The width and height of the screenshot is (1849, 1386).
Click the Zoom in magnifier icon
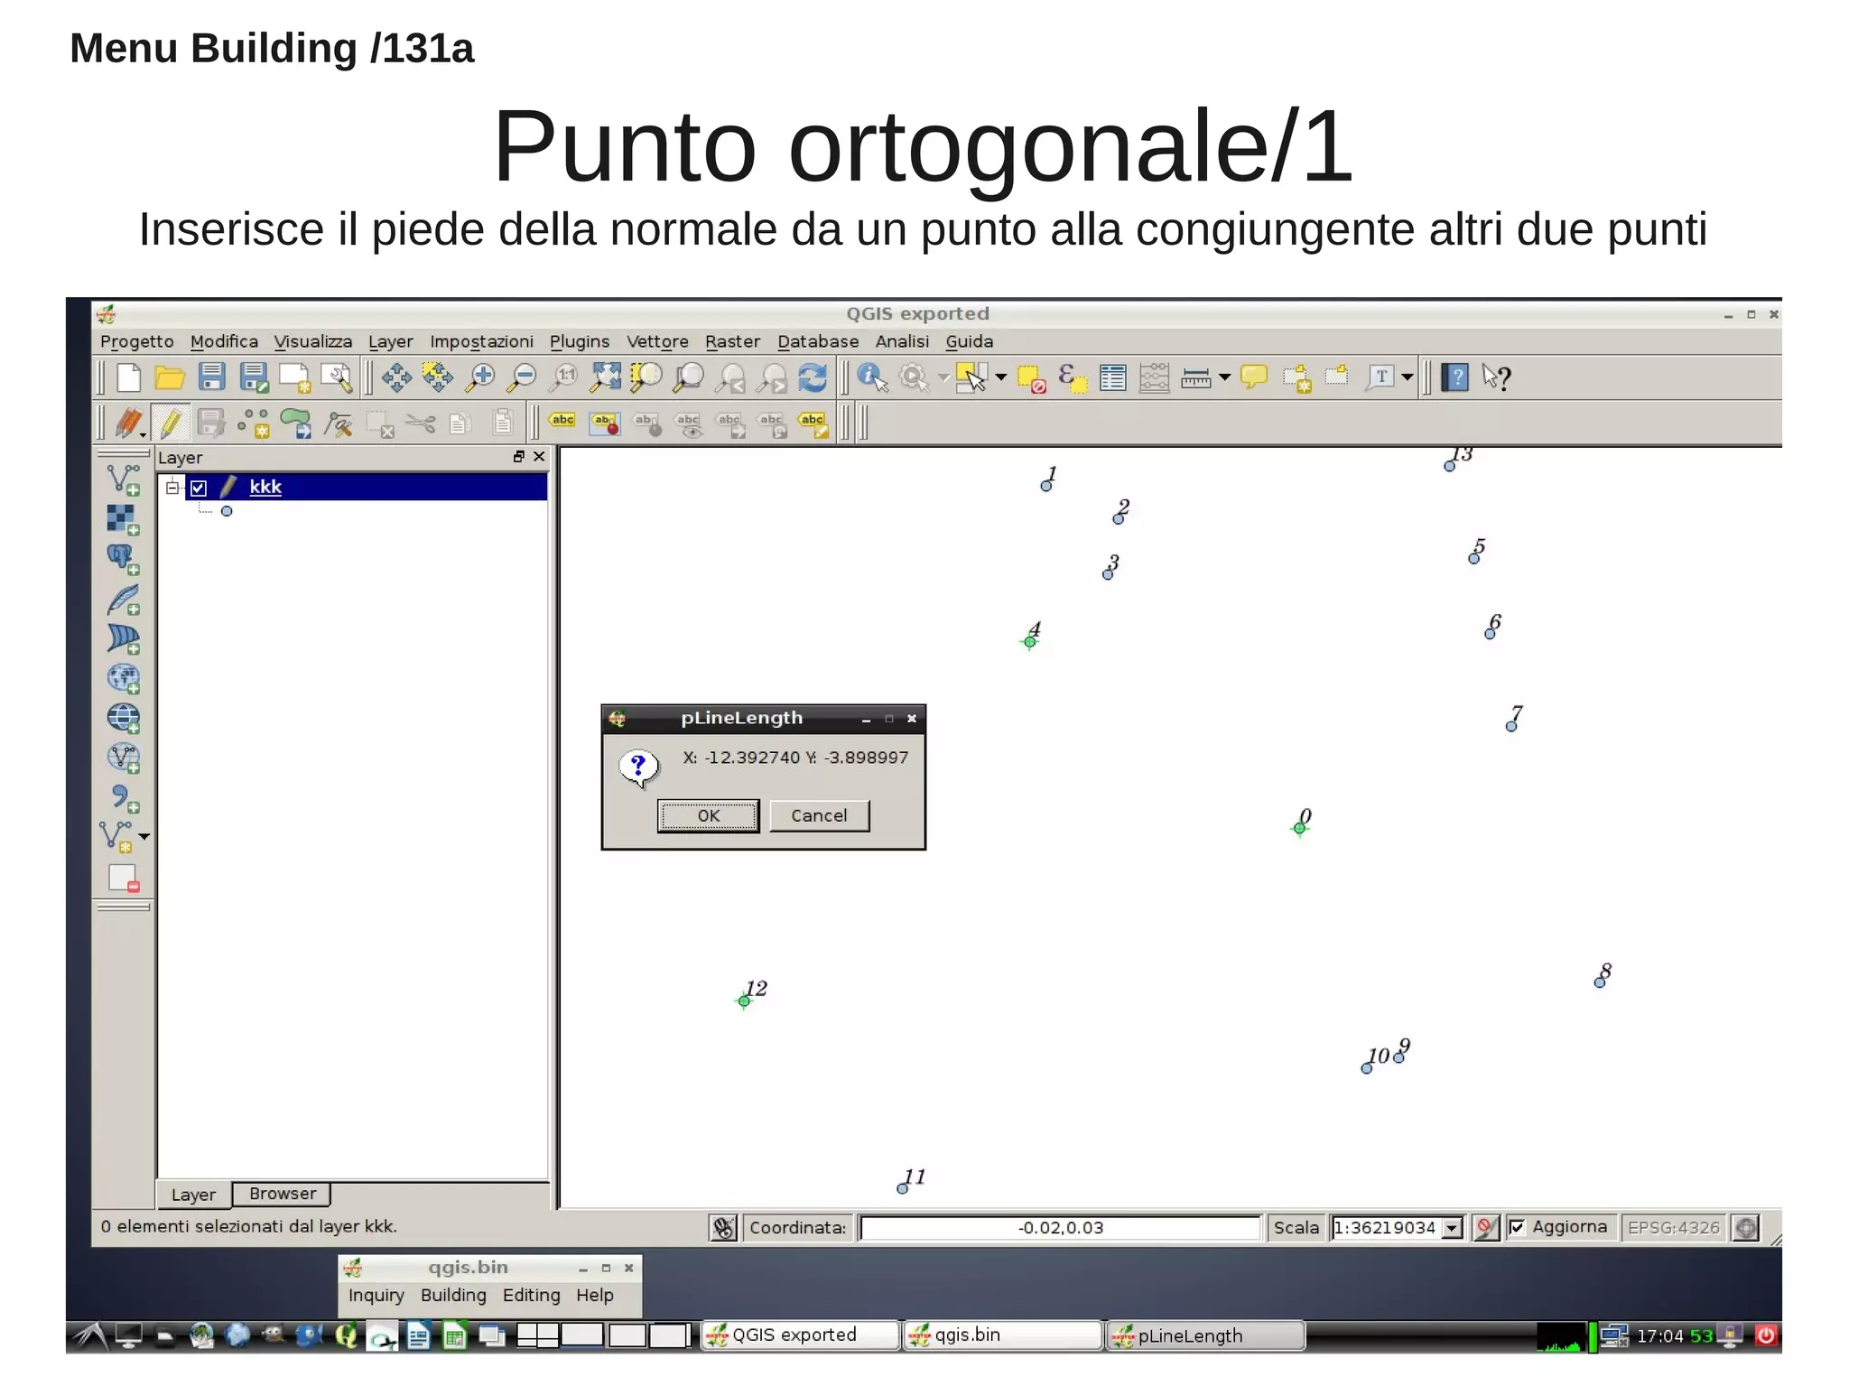click(479, 377)
